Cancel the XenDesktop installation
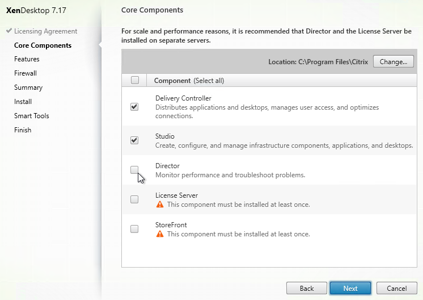423x300 pixels. 397,289
